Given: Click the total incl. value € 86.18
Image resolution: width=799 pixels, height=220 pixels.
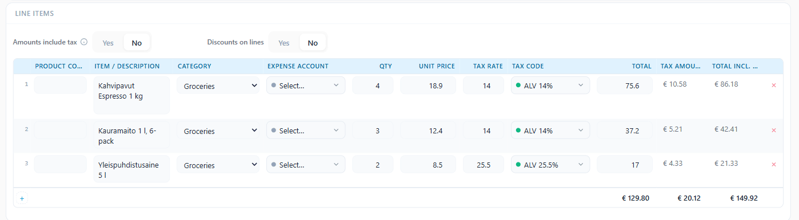Looking at the screenshot, I should 726,84.
